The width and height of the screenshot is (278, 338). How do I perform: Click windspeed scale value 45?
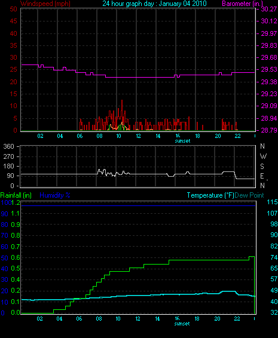click(x=13, y=21)
